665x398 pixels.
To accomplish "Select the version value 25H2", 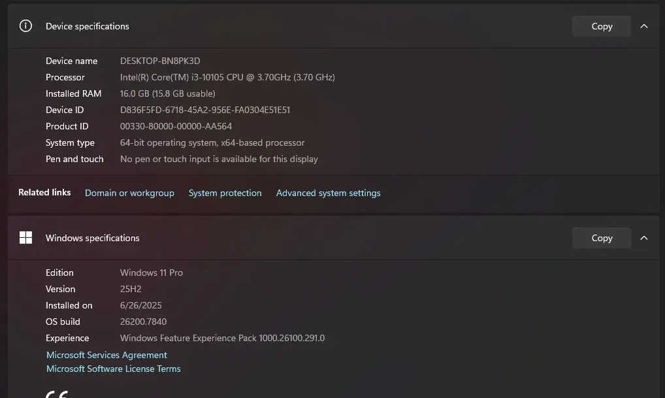I will click(131, 289).
